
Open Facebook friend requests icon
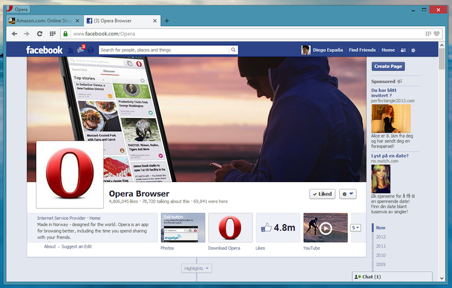(x=71, y=50)
